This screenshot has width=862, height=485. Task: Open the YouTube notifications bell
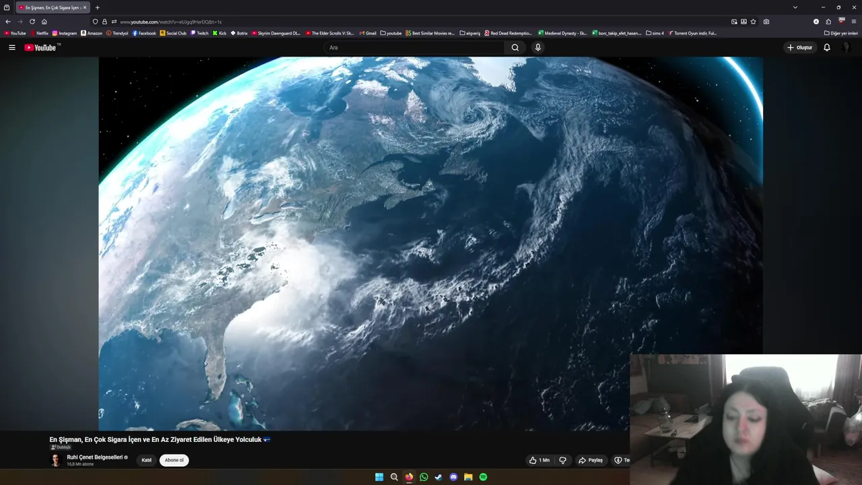tap(827, 48)
